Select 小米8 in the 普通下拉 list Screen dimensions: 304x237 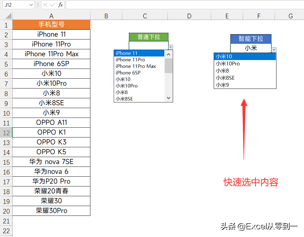[139, 92]
